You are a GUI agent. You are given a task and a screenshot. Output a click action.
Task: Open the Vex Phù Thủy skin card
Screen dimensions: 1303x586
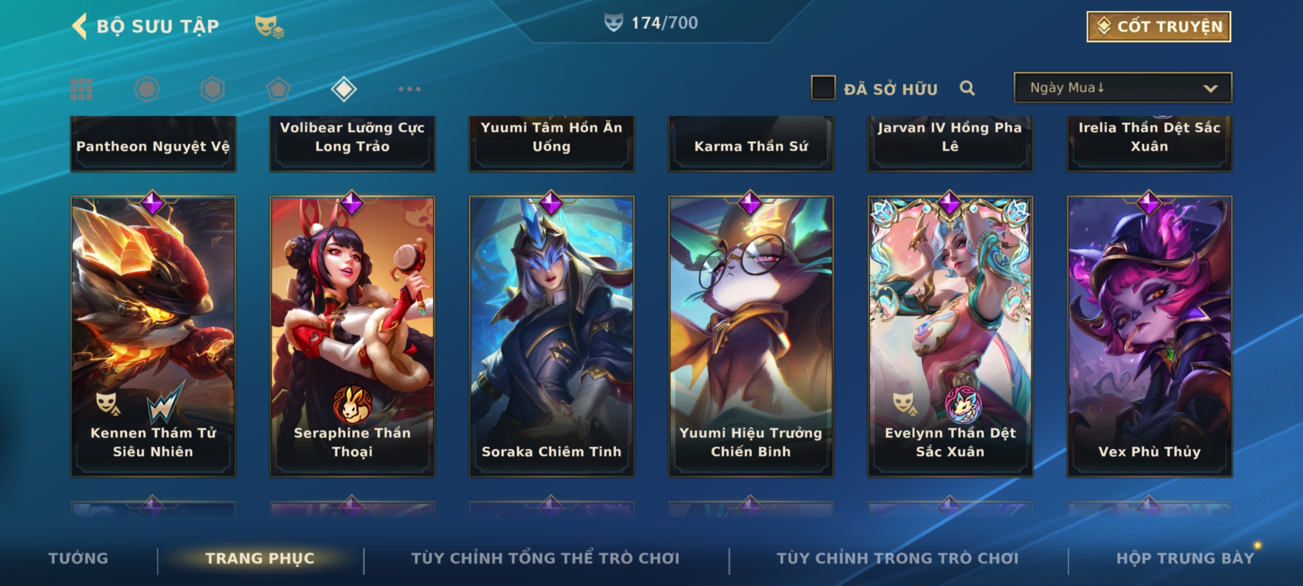tap(1149, 336)
